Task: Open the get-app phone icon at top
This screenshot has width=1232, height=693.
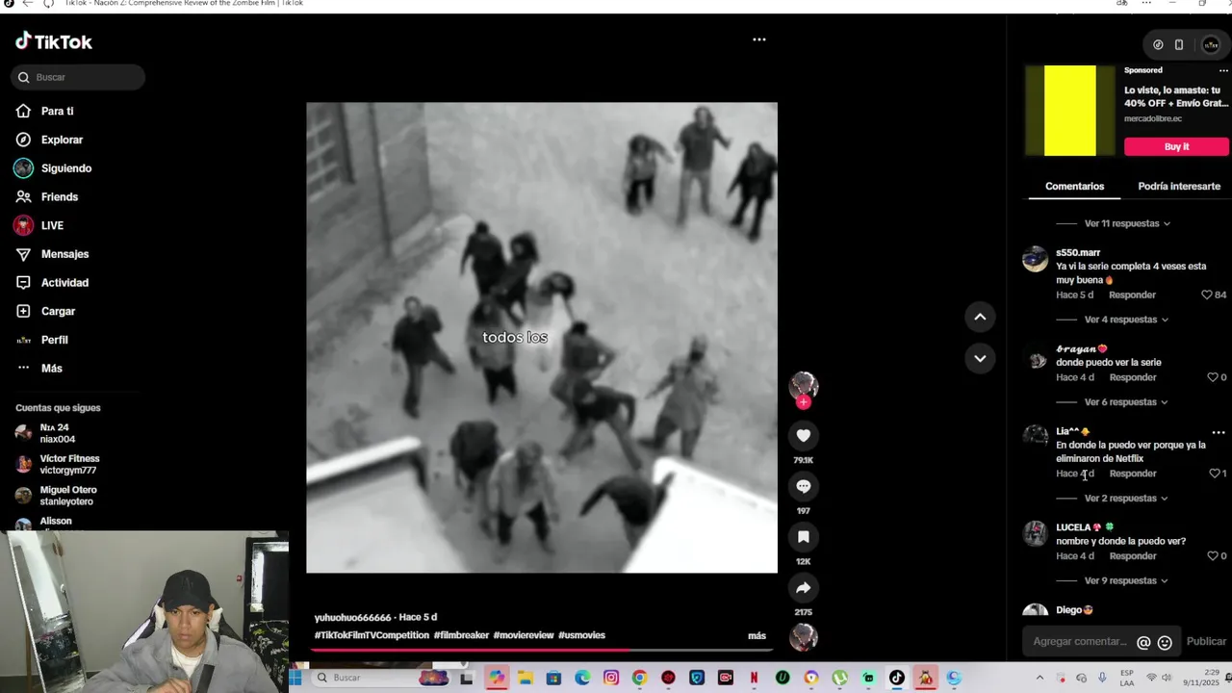Action: 1179,45
